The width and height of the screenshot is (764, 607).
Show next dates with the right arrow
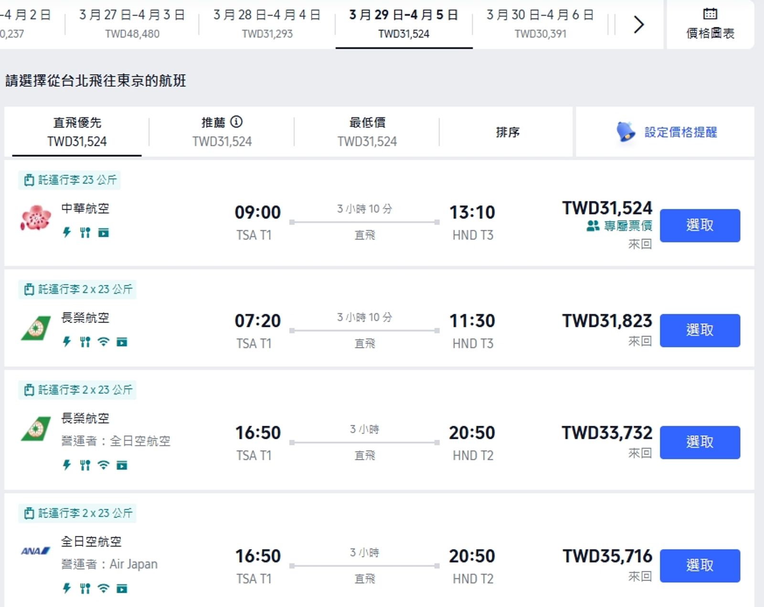pos(638,24)
